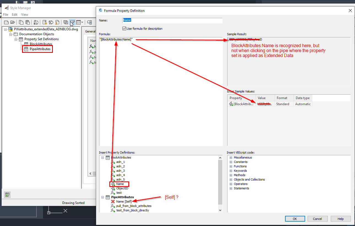This screenshot has height=226, width=355.
Task: Copy the selected style definition
Action: coord(21,22)
